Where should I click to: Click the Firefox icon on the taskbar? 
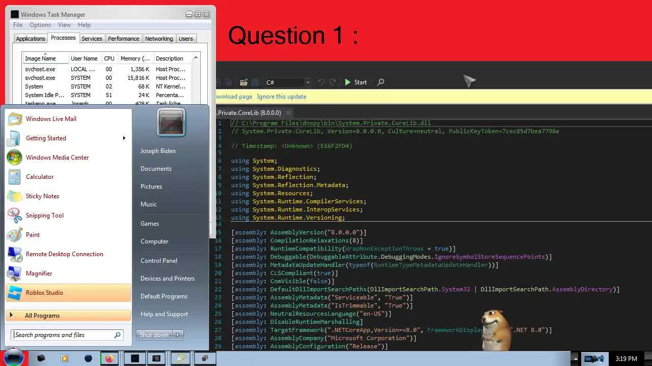click(x=109, y=358)
